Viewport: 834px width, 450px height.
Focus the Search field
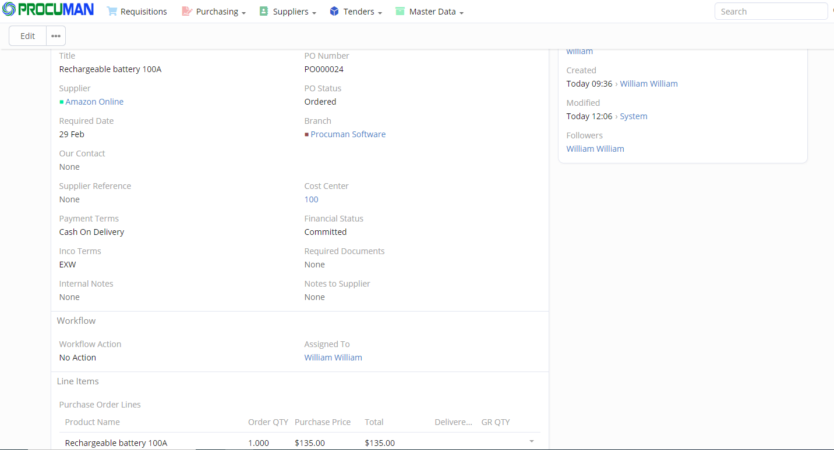pos(771,12)
